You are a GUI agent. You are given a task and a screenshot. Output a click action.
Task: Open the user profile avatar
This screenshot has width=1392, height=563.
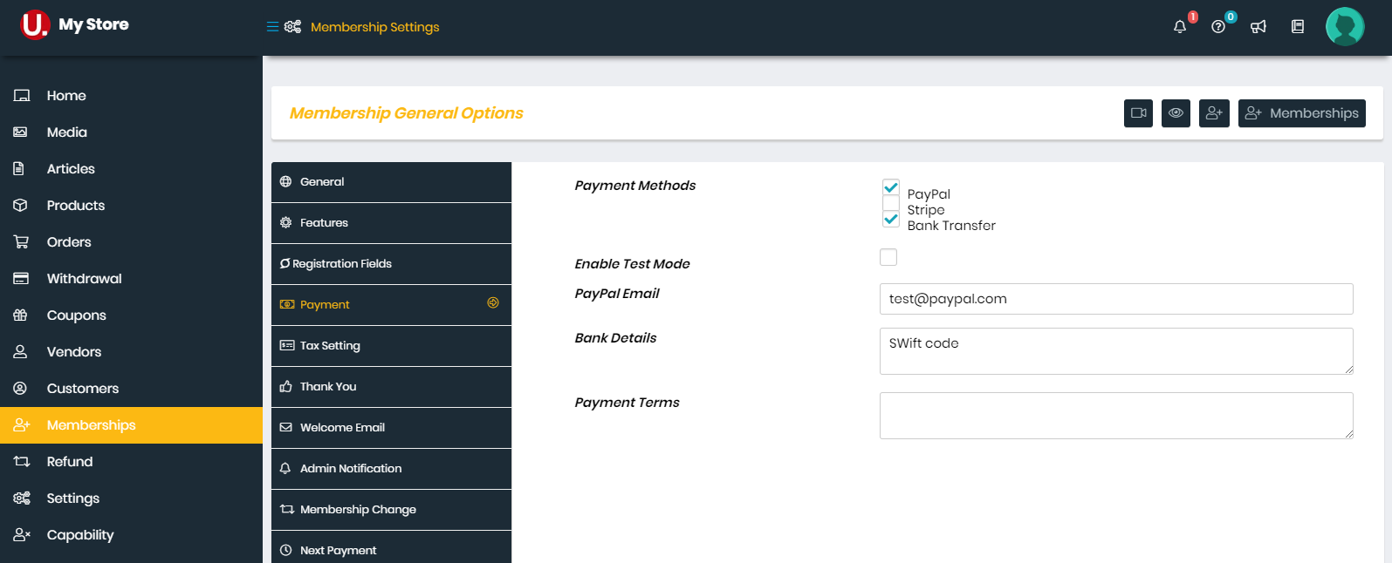point(1345,26)
